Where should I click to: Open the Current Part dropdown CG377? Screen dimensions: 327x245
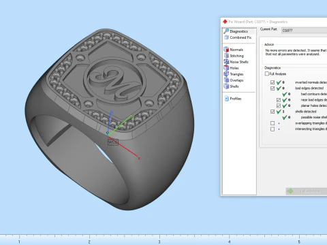[x=305, y=31]
